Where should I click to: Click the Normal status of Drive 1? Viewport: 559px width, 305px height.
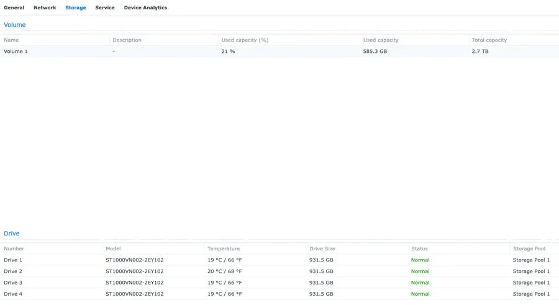tap(420, 260)
